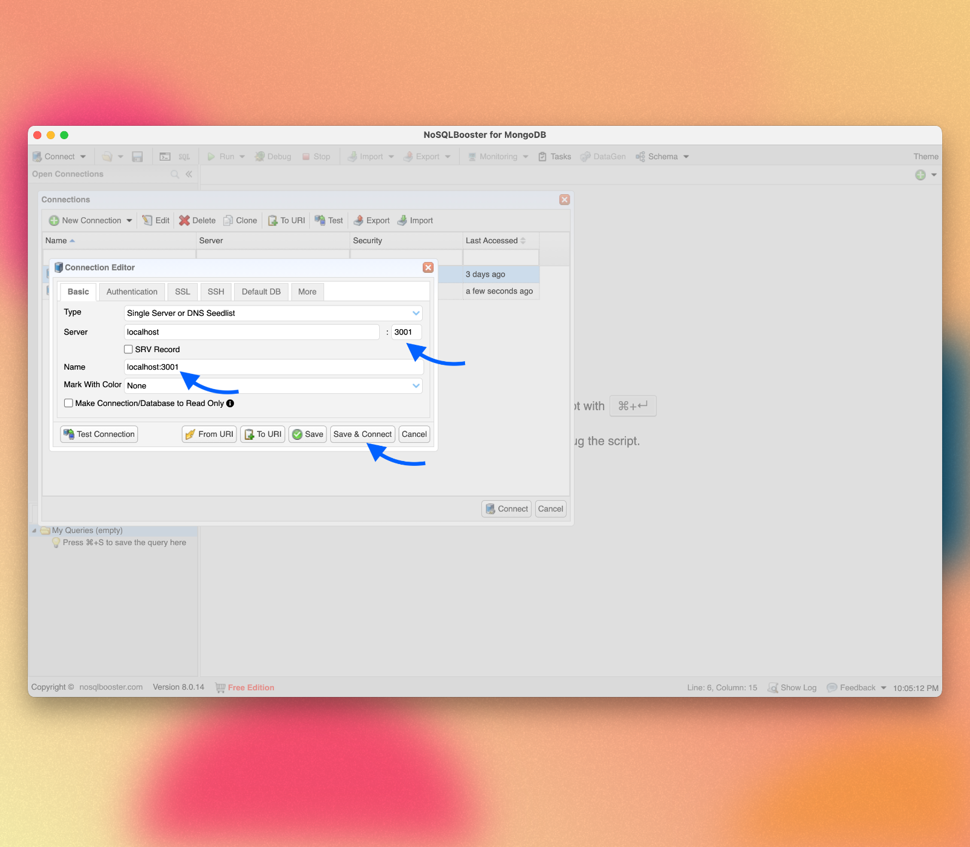Image resolution: width=970 pixels, height=847 pixels.
Task: Start the Debug tool
Action: pos(273,157)
